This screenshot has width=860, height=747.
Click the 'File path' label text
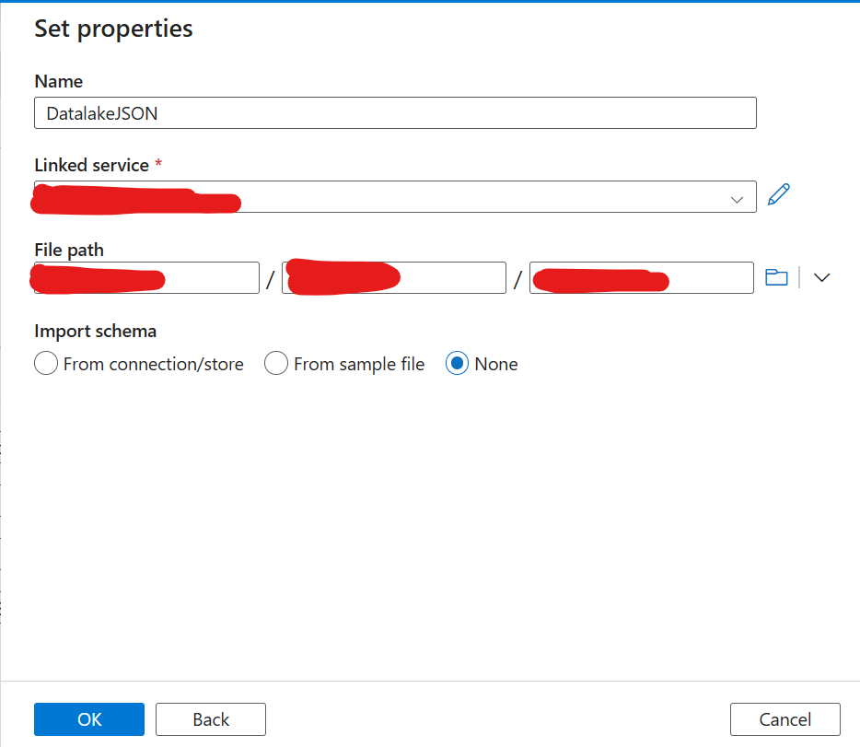pyautogui.click(x=69, y=250)
